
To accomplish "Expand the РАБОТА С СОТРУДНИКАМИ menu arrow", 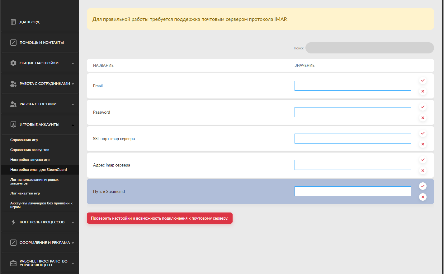I will click(x=73, y=84).
